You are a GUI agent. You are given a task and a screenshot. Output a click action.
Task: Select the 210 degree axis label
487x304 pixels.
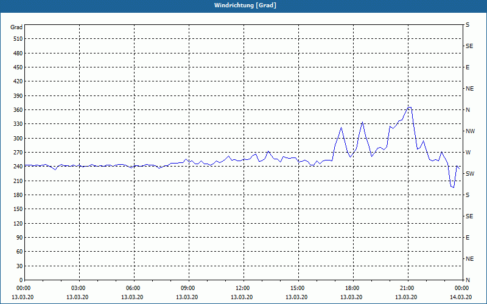pos(18,181)
